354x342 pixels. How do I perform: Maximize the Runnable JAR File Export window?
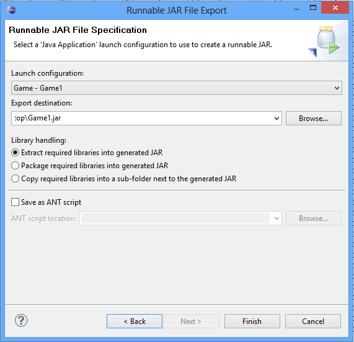click(313, 8)
